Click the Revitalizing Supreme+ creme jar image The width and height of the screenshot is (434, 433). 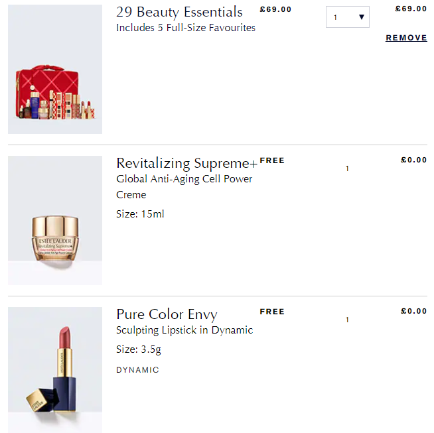[55, 220]
